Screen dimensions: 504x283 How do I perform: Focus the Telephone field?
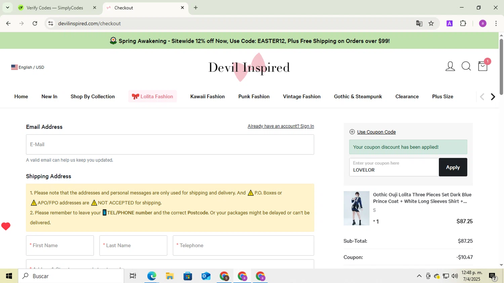[243, 245]
